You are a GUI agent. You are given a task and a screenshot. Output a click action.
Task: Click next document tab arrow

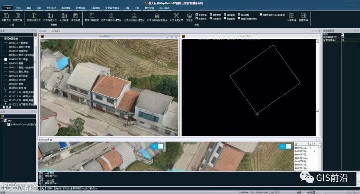pyautogui.click(x=316, y=31)
